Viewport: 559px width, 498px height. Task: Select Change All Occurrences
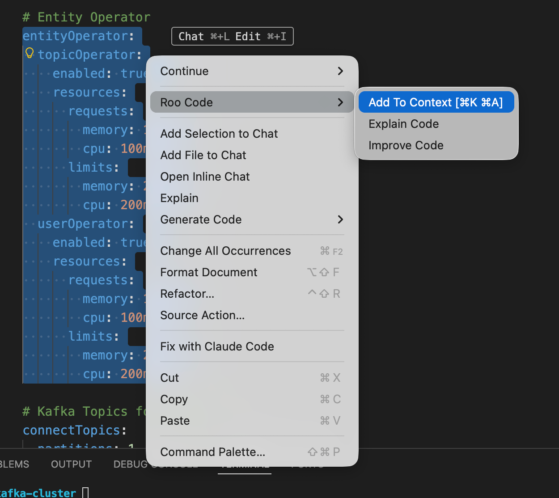225,251
